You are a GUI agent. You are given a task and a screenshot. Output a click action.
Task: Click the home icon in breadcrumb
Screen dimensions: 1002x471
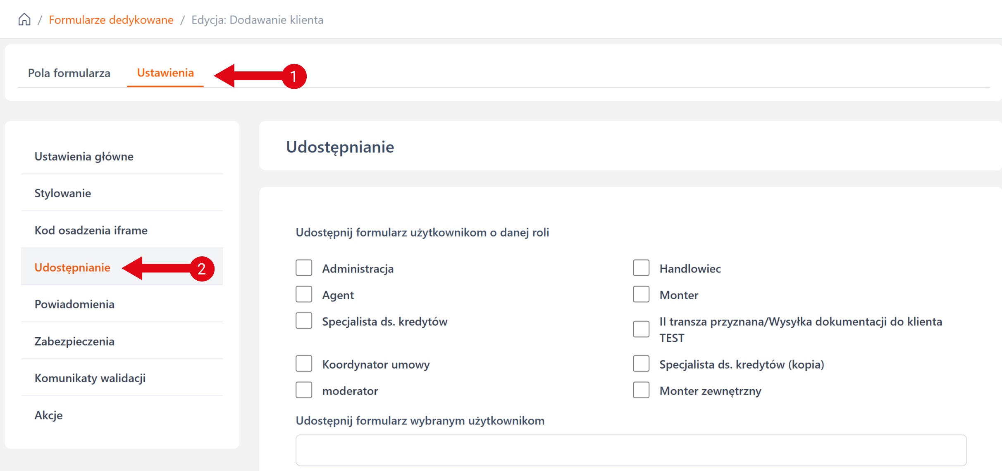[24, 19]
